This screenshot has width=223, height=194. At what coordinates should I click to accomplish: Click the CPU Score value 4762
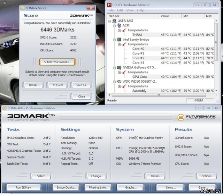(74, 50)
